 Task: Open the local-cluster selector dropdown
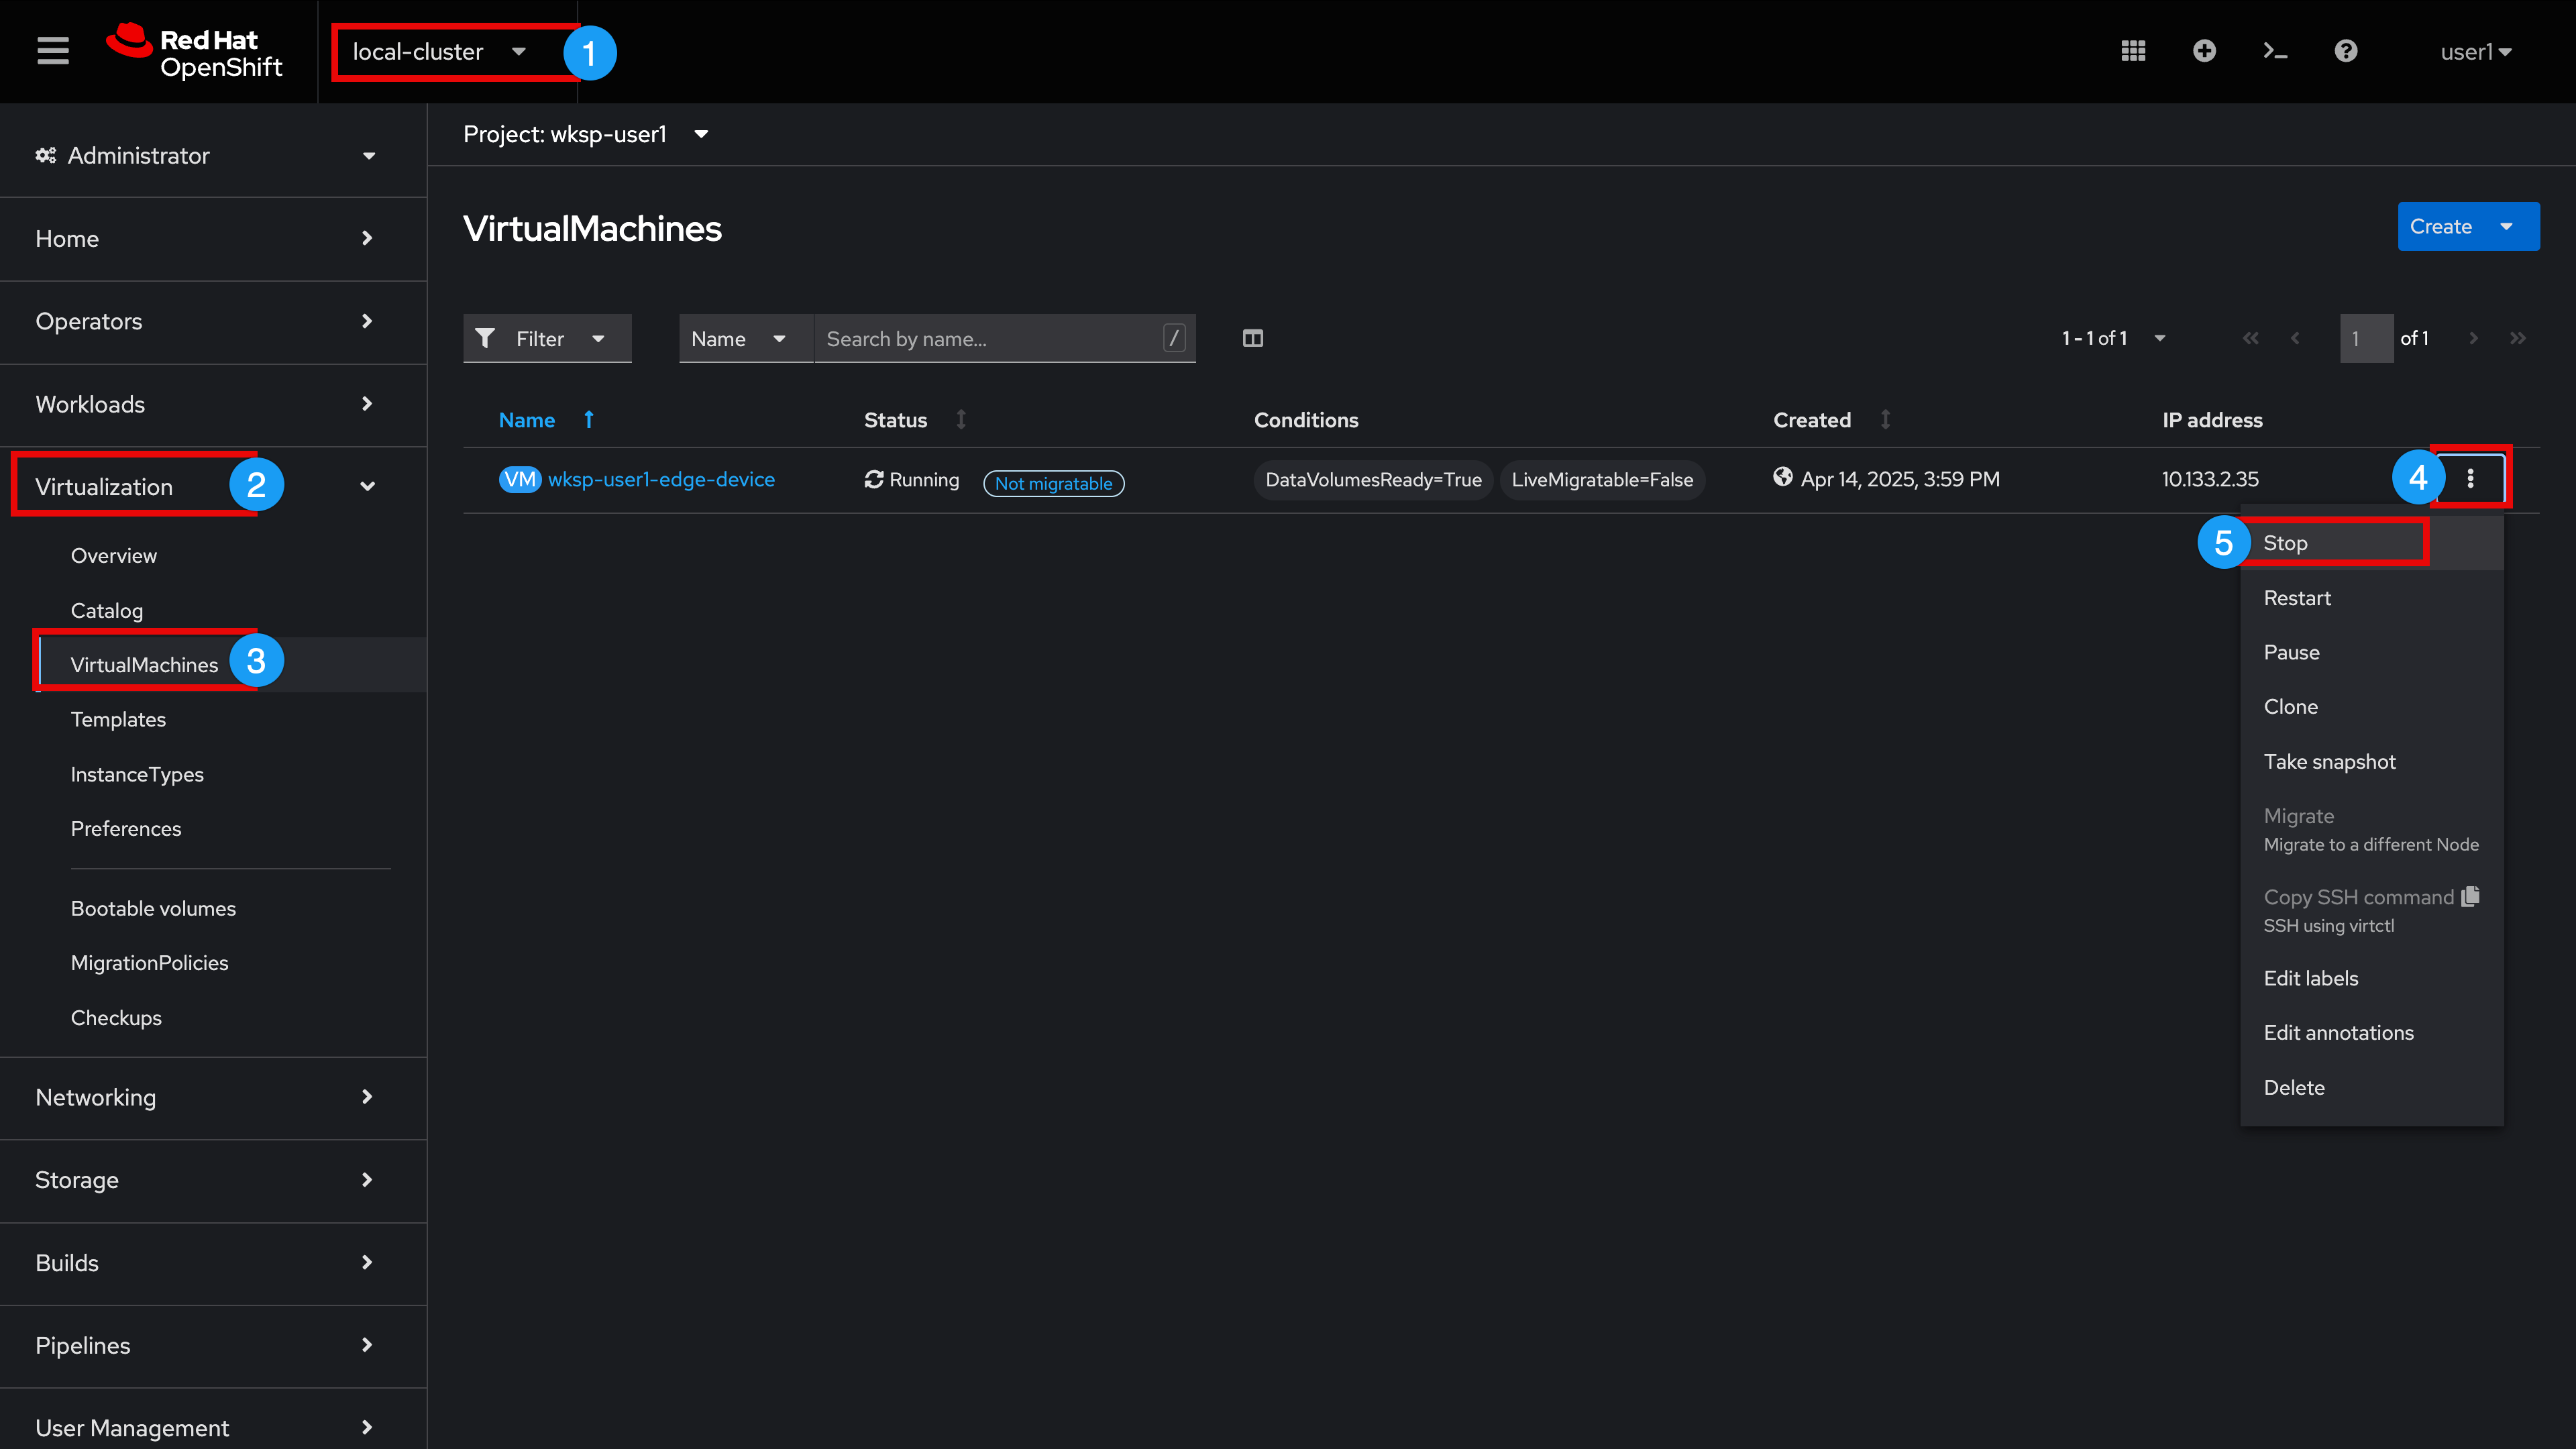pos(440,52)
